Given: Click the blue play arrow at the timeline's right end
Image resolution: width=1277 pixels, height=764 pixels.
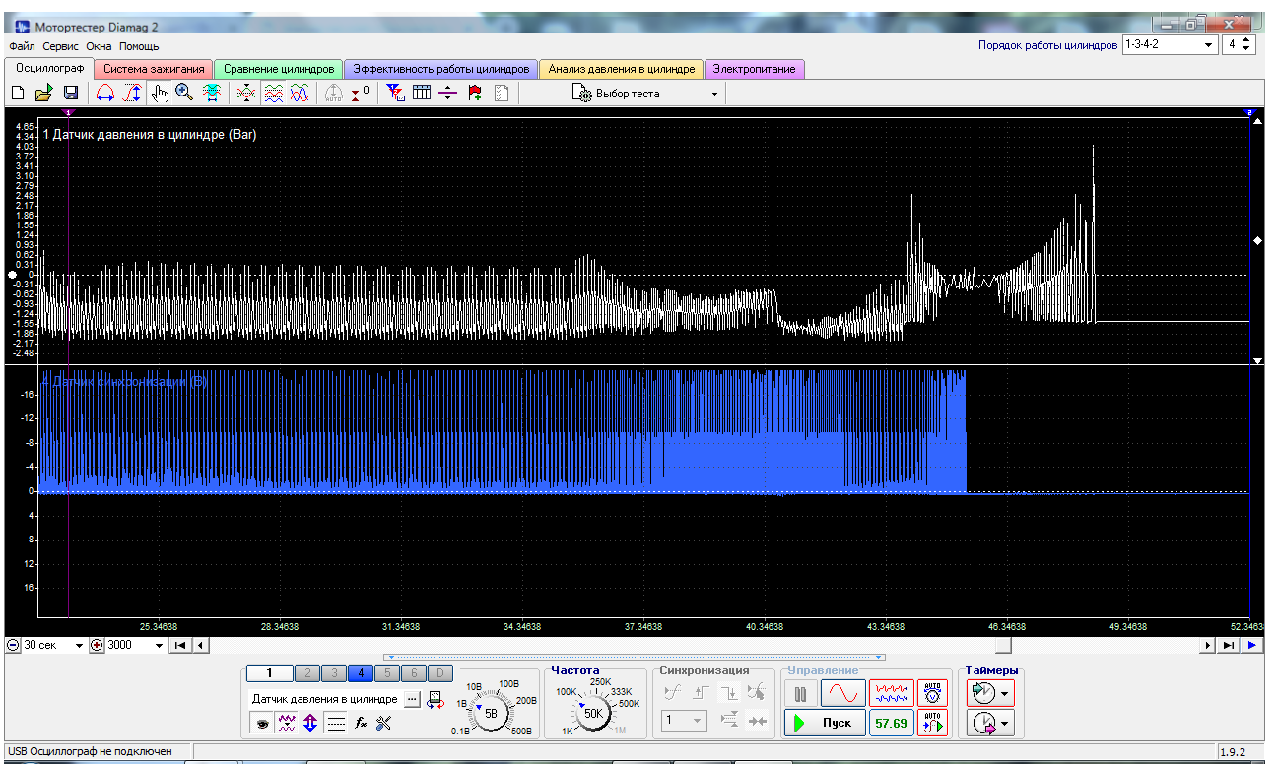Looking at the screenshot, I should click(x=1250, y=645).
